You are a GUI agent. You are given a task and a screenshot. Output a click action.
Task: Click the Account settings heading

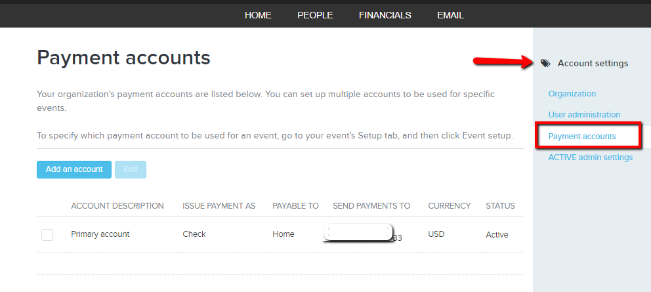coord(593,63)
